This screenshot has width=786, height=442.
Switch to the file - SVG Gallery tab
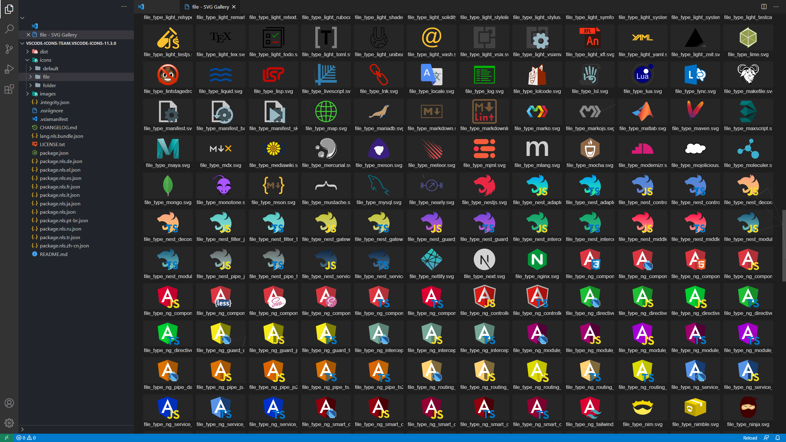pos(210,7)
